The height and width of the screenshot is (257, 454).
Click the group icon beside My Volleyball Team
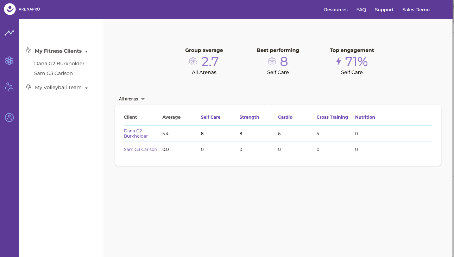pos(28,87)
